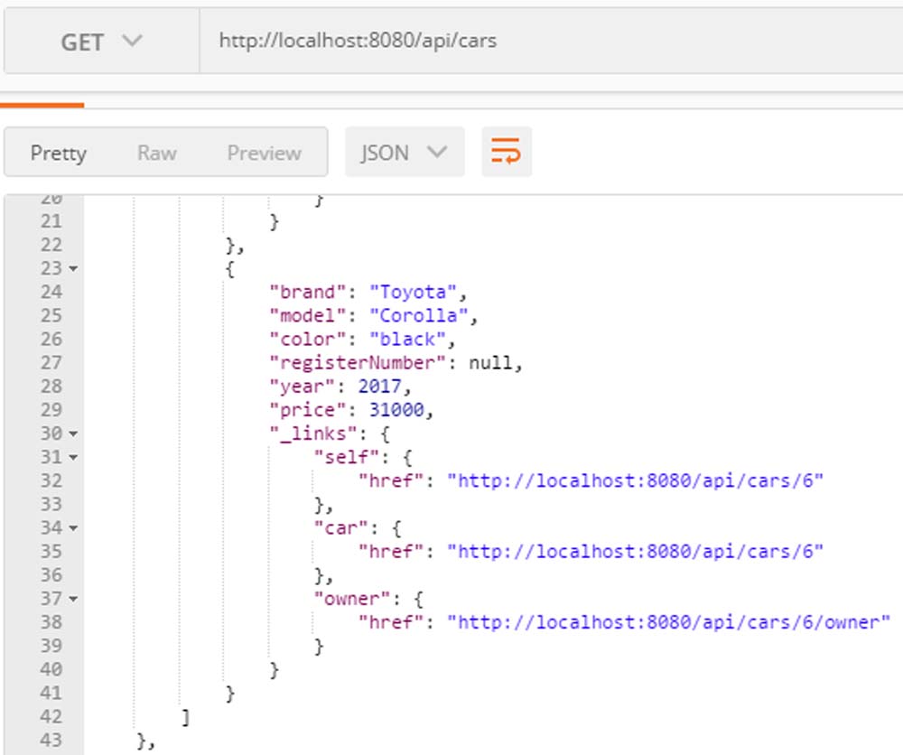Click line number 42 in the gutter

pyautogui.click(x=51, y=717)
